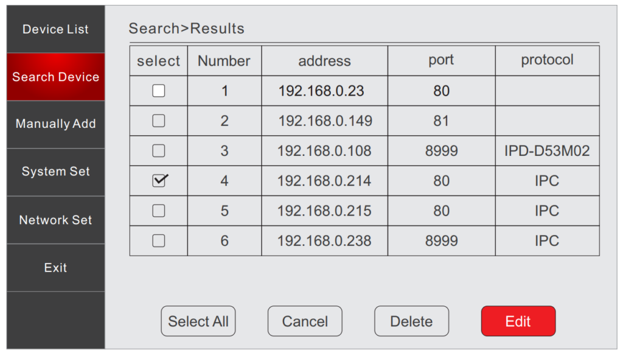Open System Set settings
Viewport: 623px width, 355px height.
(x=55, y=172)
